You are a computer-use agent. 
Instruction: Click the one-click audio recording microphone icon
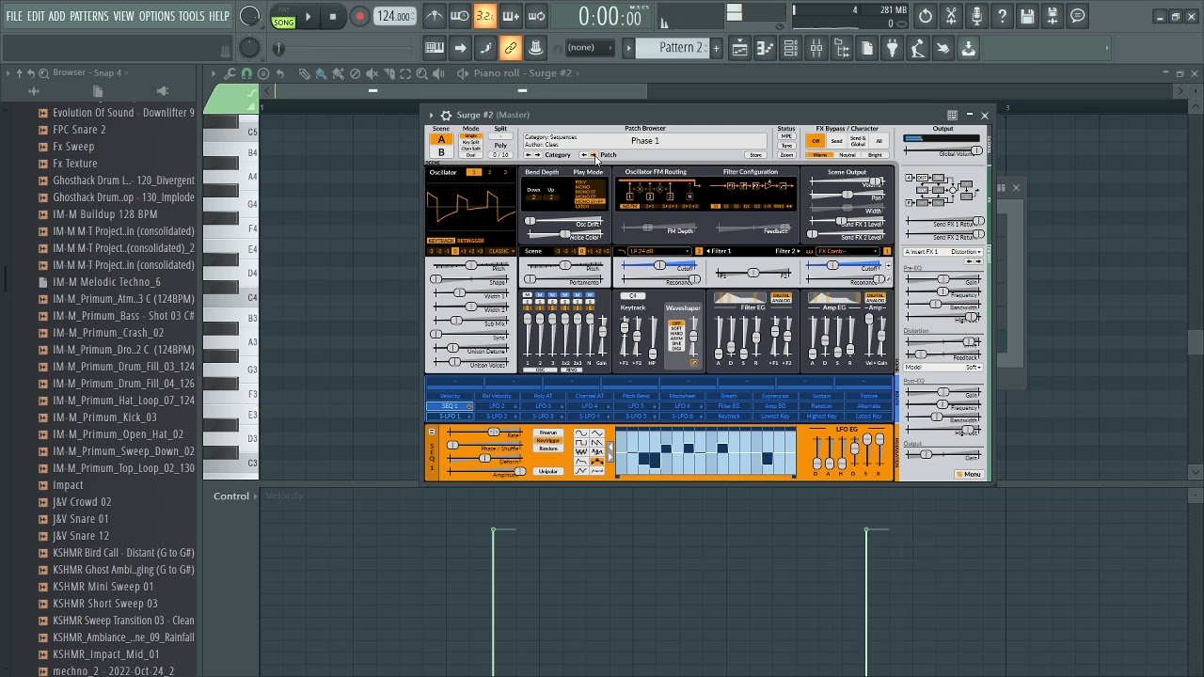tap(976, 16)
